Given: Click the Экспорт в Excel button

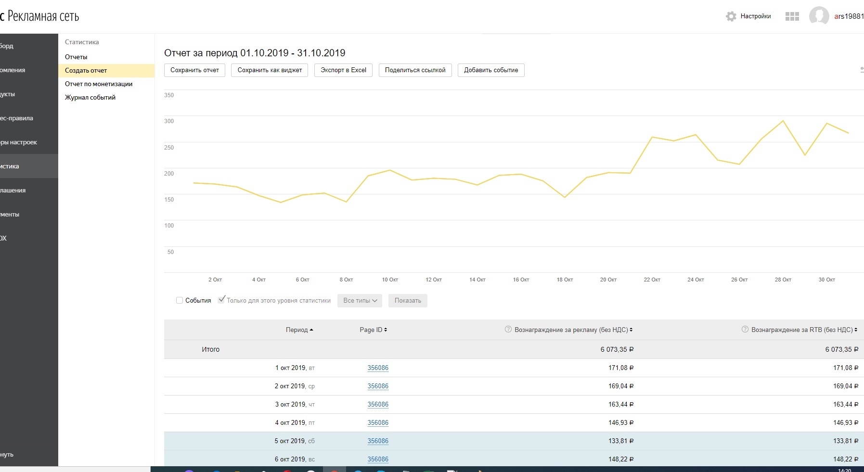Looking at the screenshot, I should click(x=343, y=70).
